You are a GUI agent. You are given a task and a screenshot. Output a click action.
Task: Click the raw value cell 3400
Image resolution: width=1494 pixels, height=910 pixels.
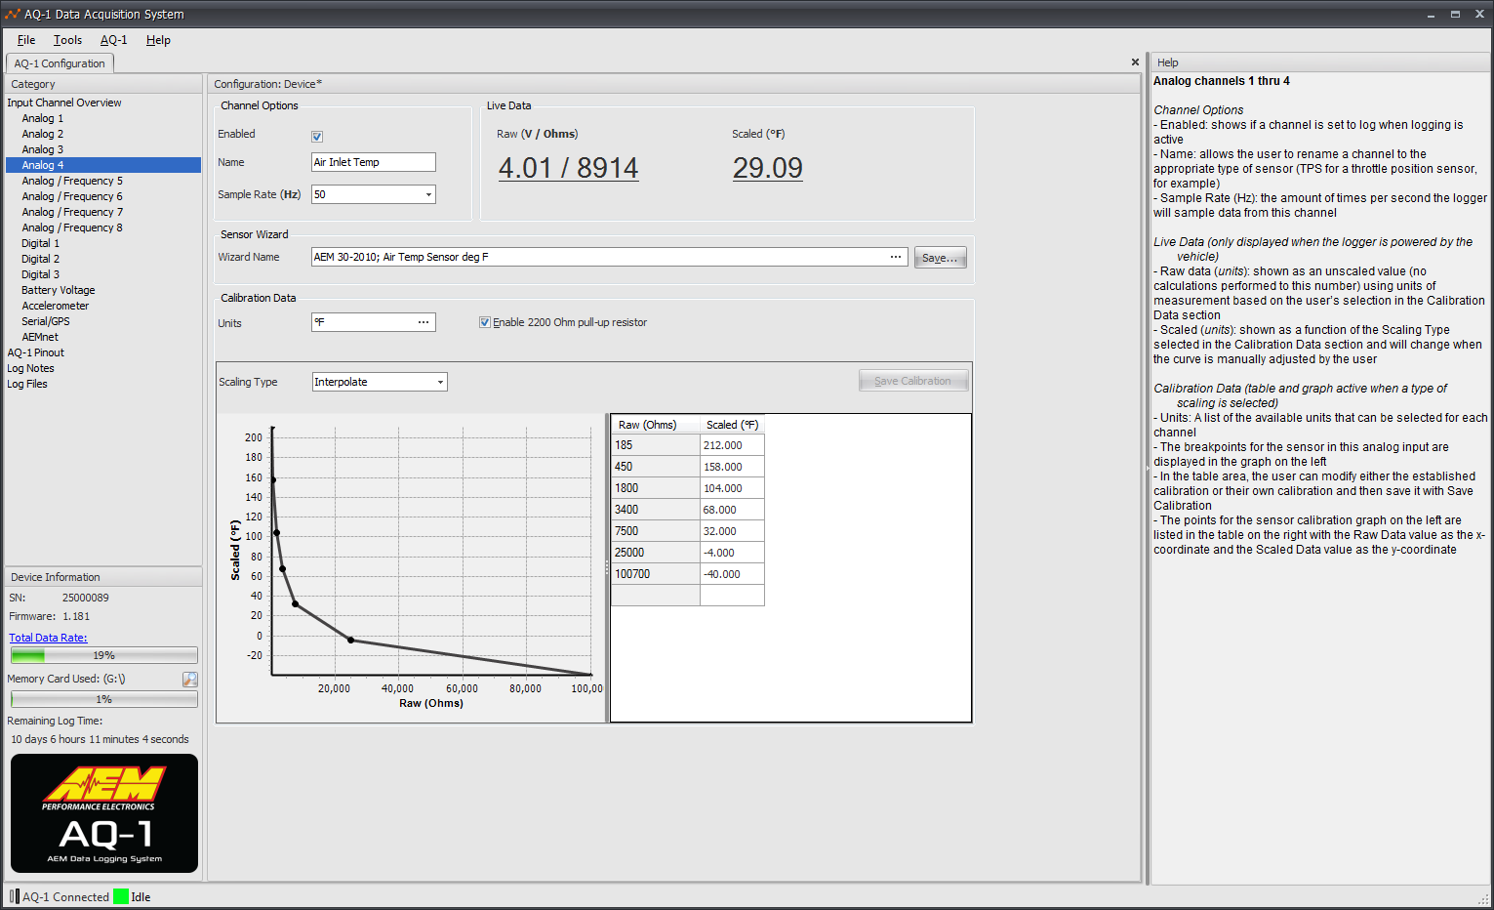[x=656, y=510]
